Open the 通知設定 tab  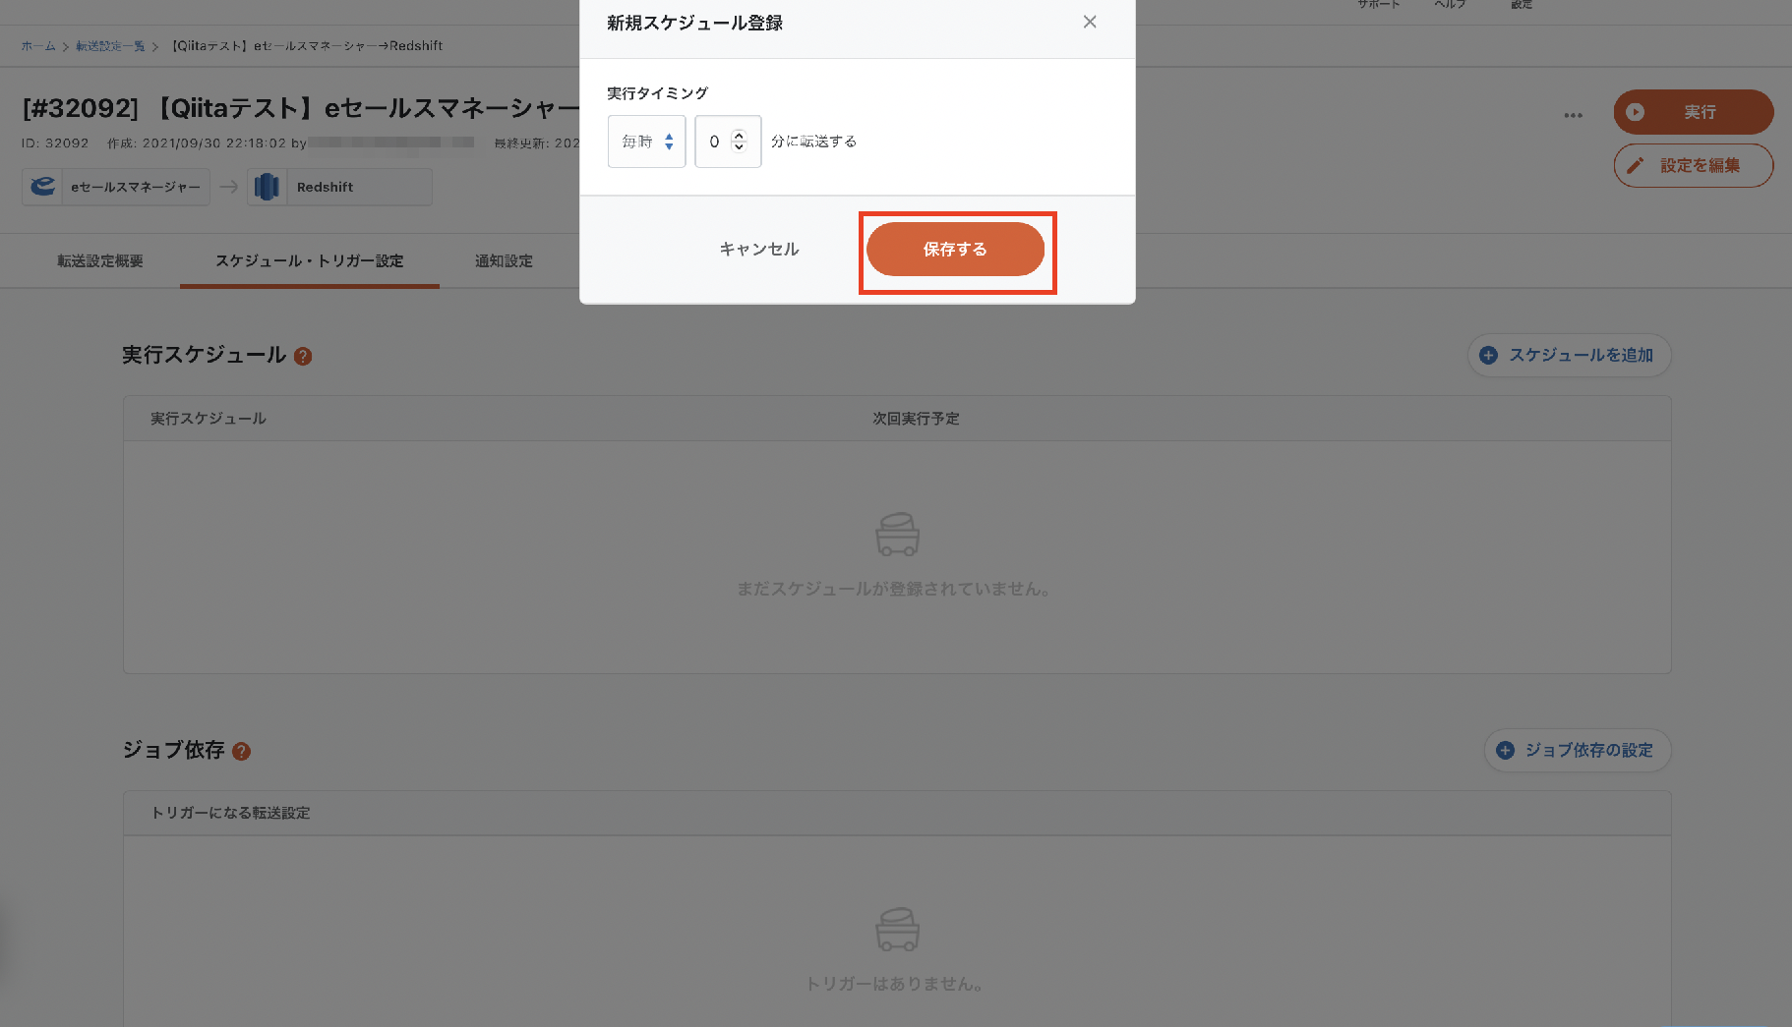pyautogui.click(x=504, y=260)
